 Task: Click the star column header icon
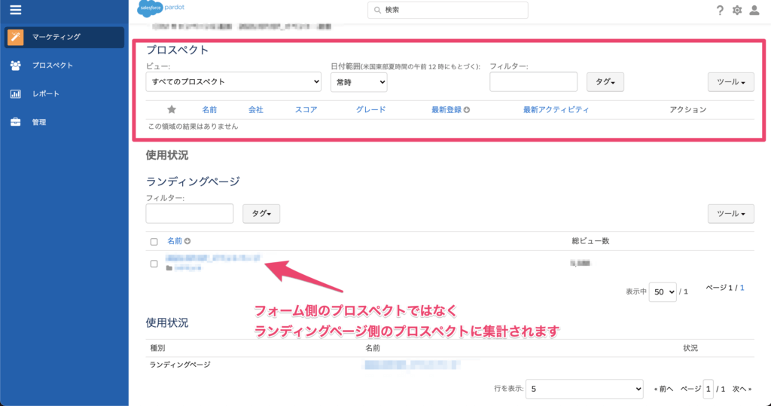[172, 109]
